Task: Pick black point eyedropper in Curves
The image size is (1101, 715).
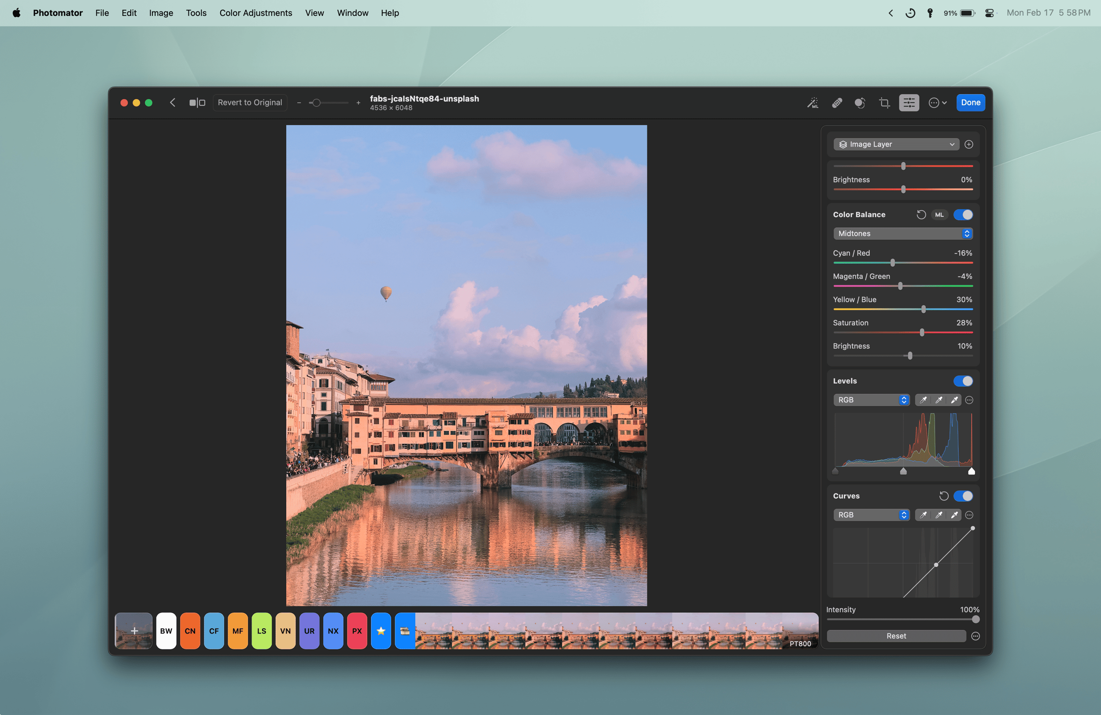Action: click(x=923, y=515)
